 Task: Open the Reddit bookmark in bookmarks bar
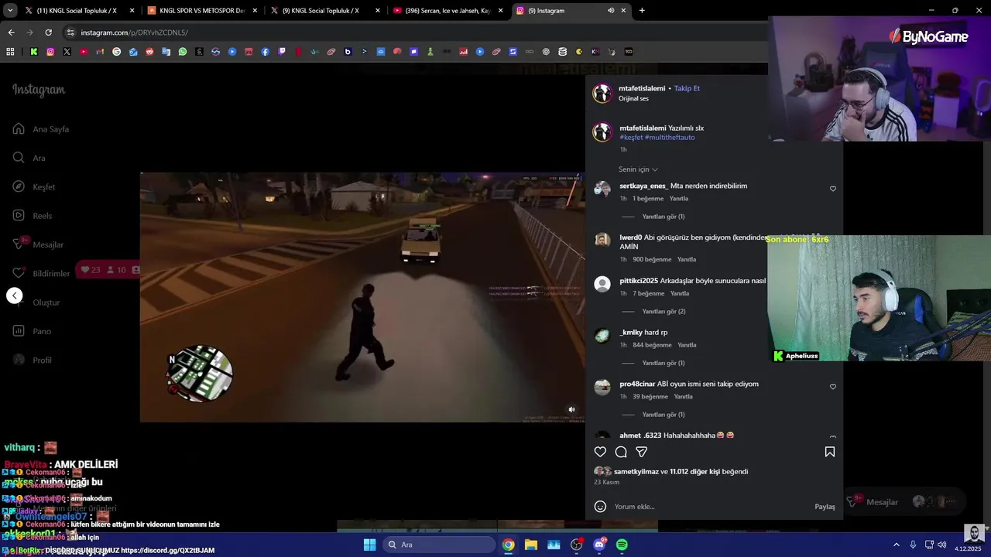pyautogui.click(x=149, y=52)
